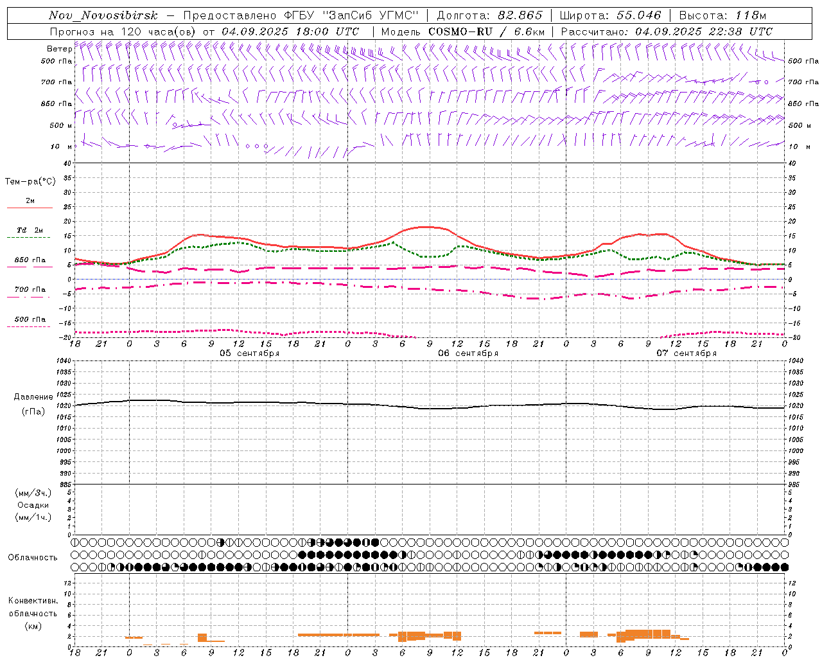Click the solid line sample under 2м legend

coord(30,208)
